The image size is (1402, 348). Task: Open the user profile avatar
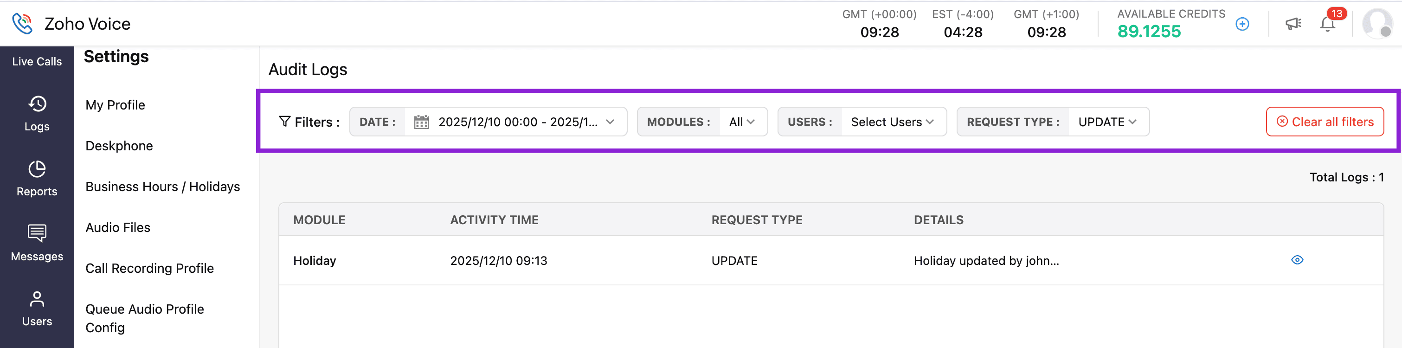(x=1376, y=24)
